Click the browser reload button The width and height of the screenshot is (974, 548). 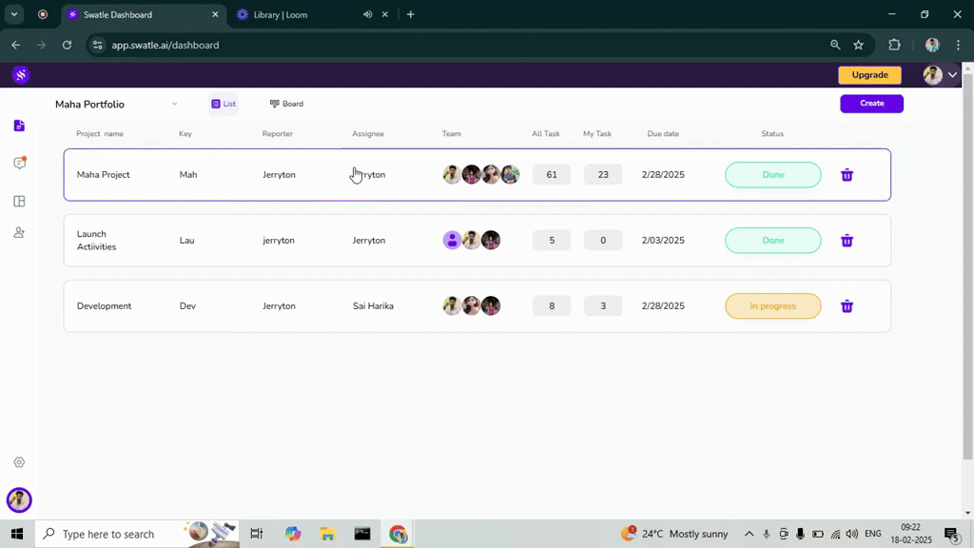coord(68,45)
